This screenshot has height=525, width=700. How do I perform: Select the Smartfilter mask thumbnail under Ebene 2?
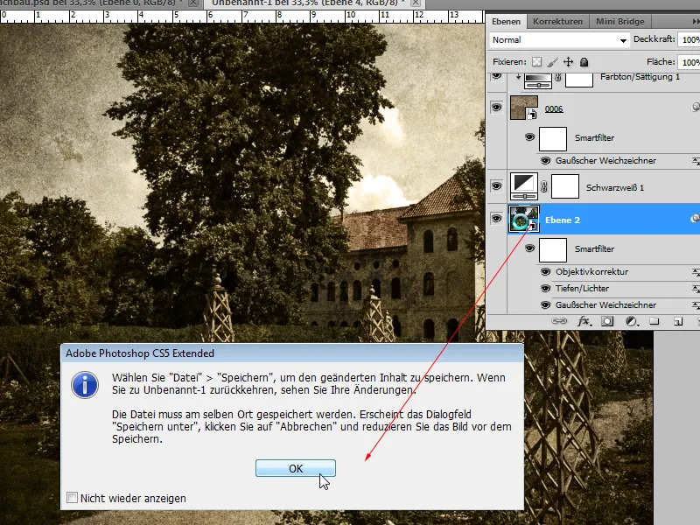(553, 250)
